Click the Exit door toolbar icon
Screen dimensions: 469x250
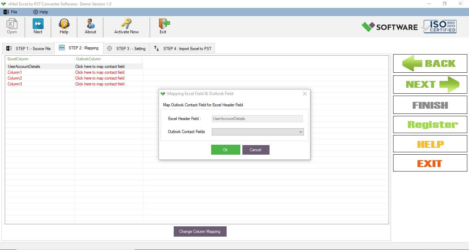coord(163,26)
